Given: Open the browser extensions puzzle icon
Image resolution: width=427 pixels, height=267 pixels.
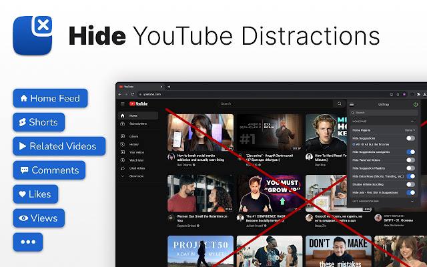Looking at the screenshot, I should [x=418, y=94].
